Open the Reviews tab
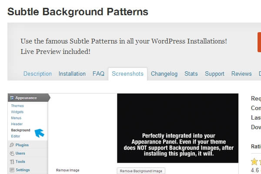261x174 pixels. 241,74
